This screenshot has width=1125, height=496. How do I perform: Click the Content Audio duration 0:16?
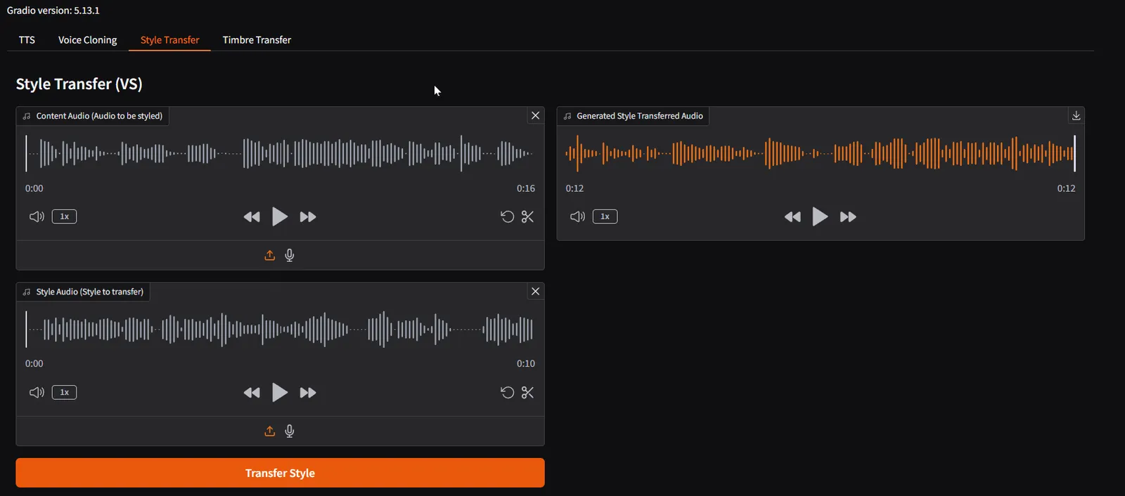click(526, 188)
